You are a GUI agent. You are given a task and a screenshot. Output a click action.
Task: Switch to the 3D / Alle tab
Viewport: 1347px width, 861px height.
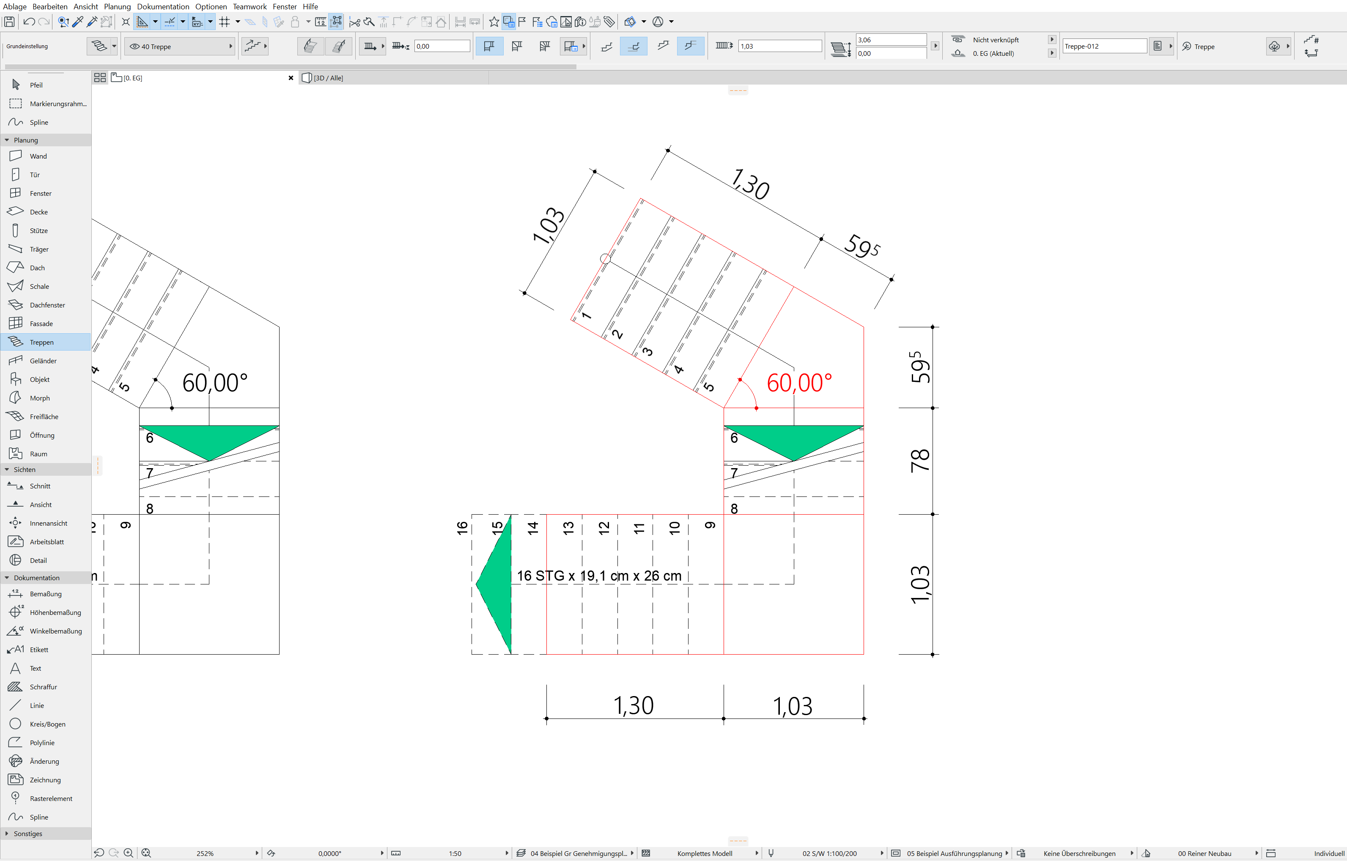[328, 78]
